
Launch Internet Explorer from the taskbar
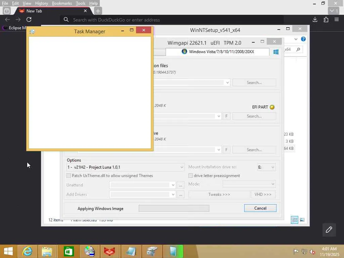pos(28,251)
